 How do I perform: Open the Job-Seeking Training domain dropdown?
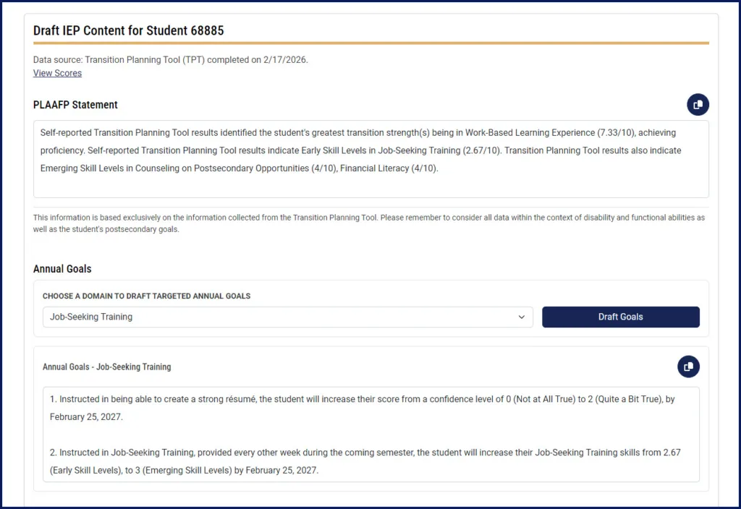click(287, 317)
